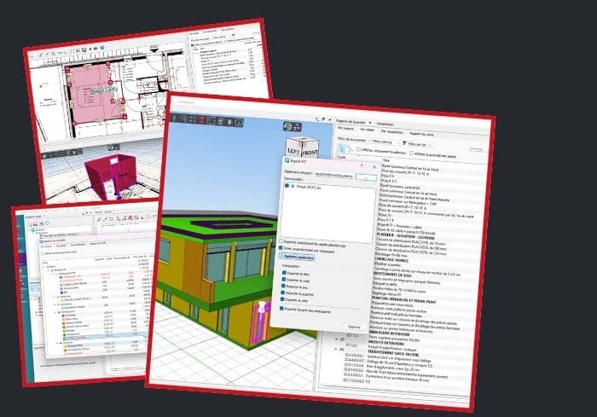597x417 pixels.
Task: Uncheck 'Exporter le prix' option
Action: pos(283,286)
